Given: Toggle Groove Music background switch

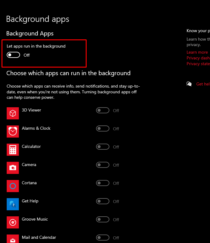Looking at the screenshot, I should (x=103, y=219).
